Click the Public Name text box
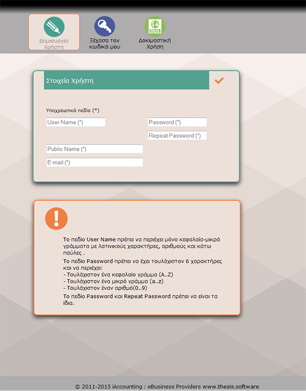The height and width of the screenshot is (391, 306). tap(94, 149)
